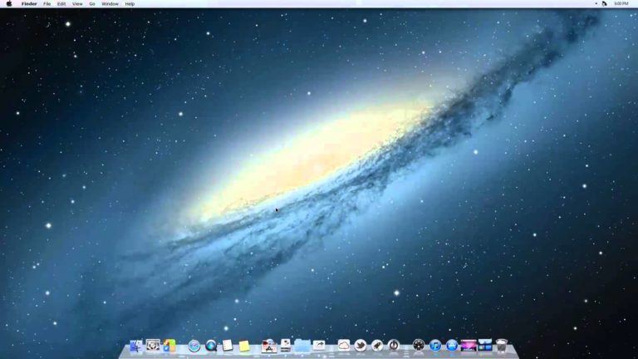
Task: Open Mission Control icon in Dock
Action: (x=485, y=346)
